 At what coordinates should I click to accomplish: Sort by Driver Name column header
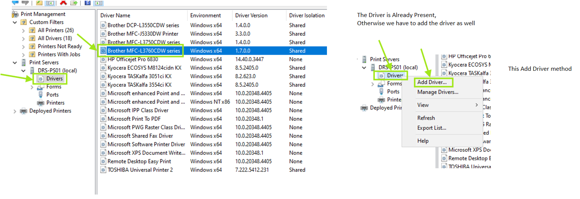coord(119,16)
